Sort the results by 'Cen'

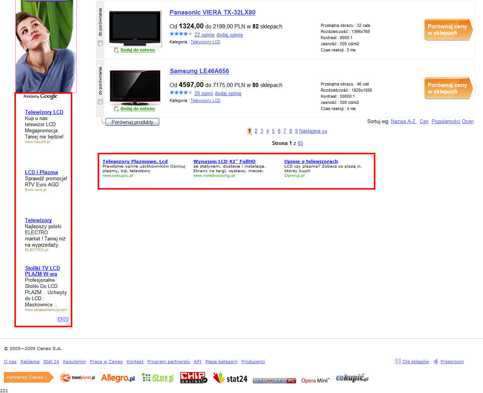[x=424, y=121]
